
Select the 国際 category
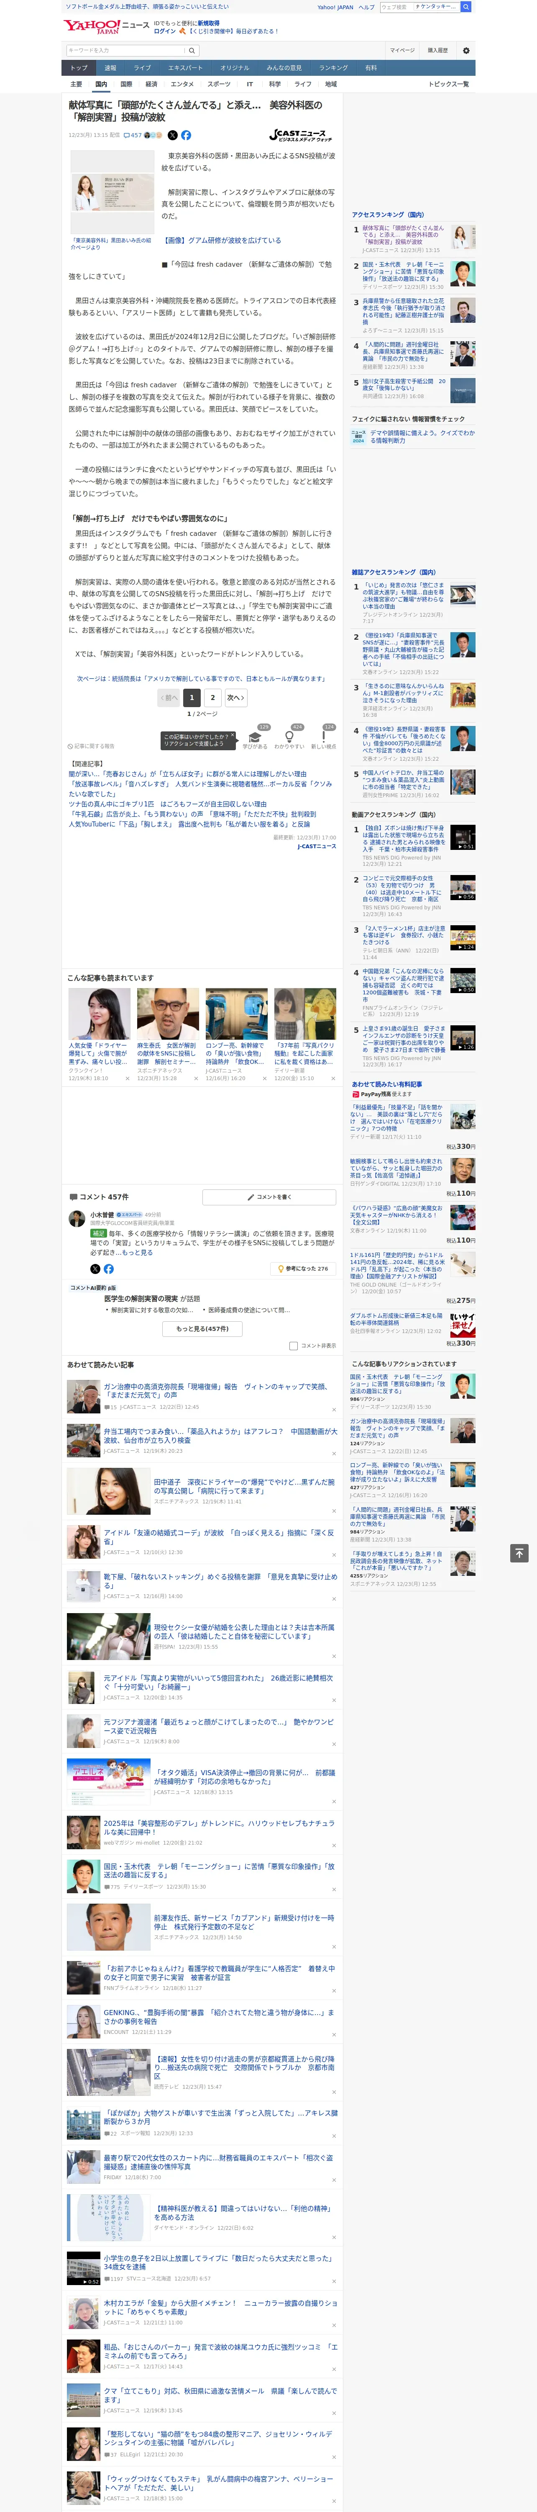pos(126,84)
